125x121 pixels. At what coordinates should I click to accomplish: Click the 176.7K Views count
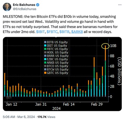(46, 117)
